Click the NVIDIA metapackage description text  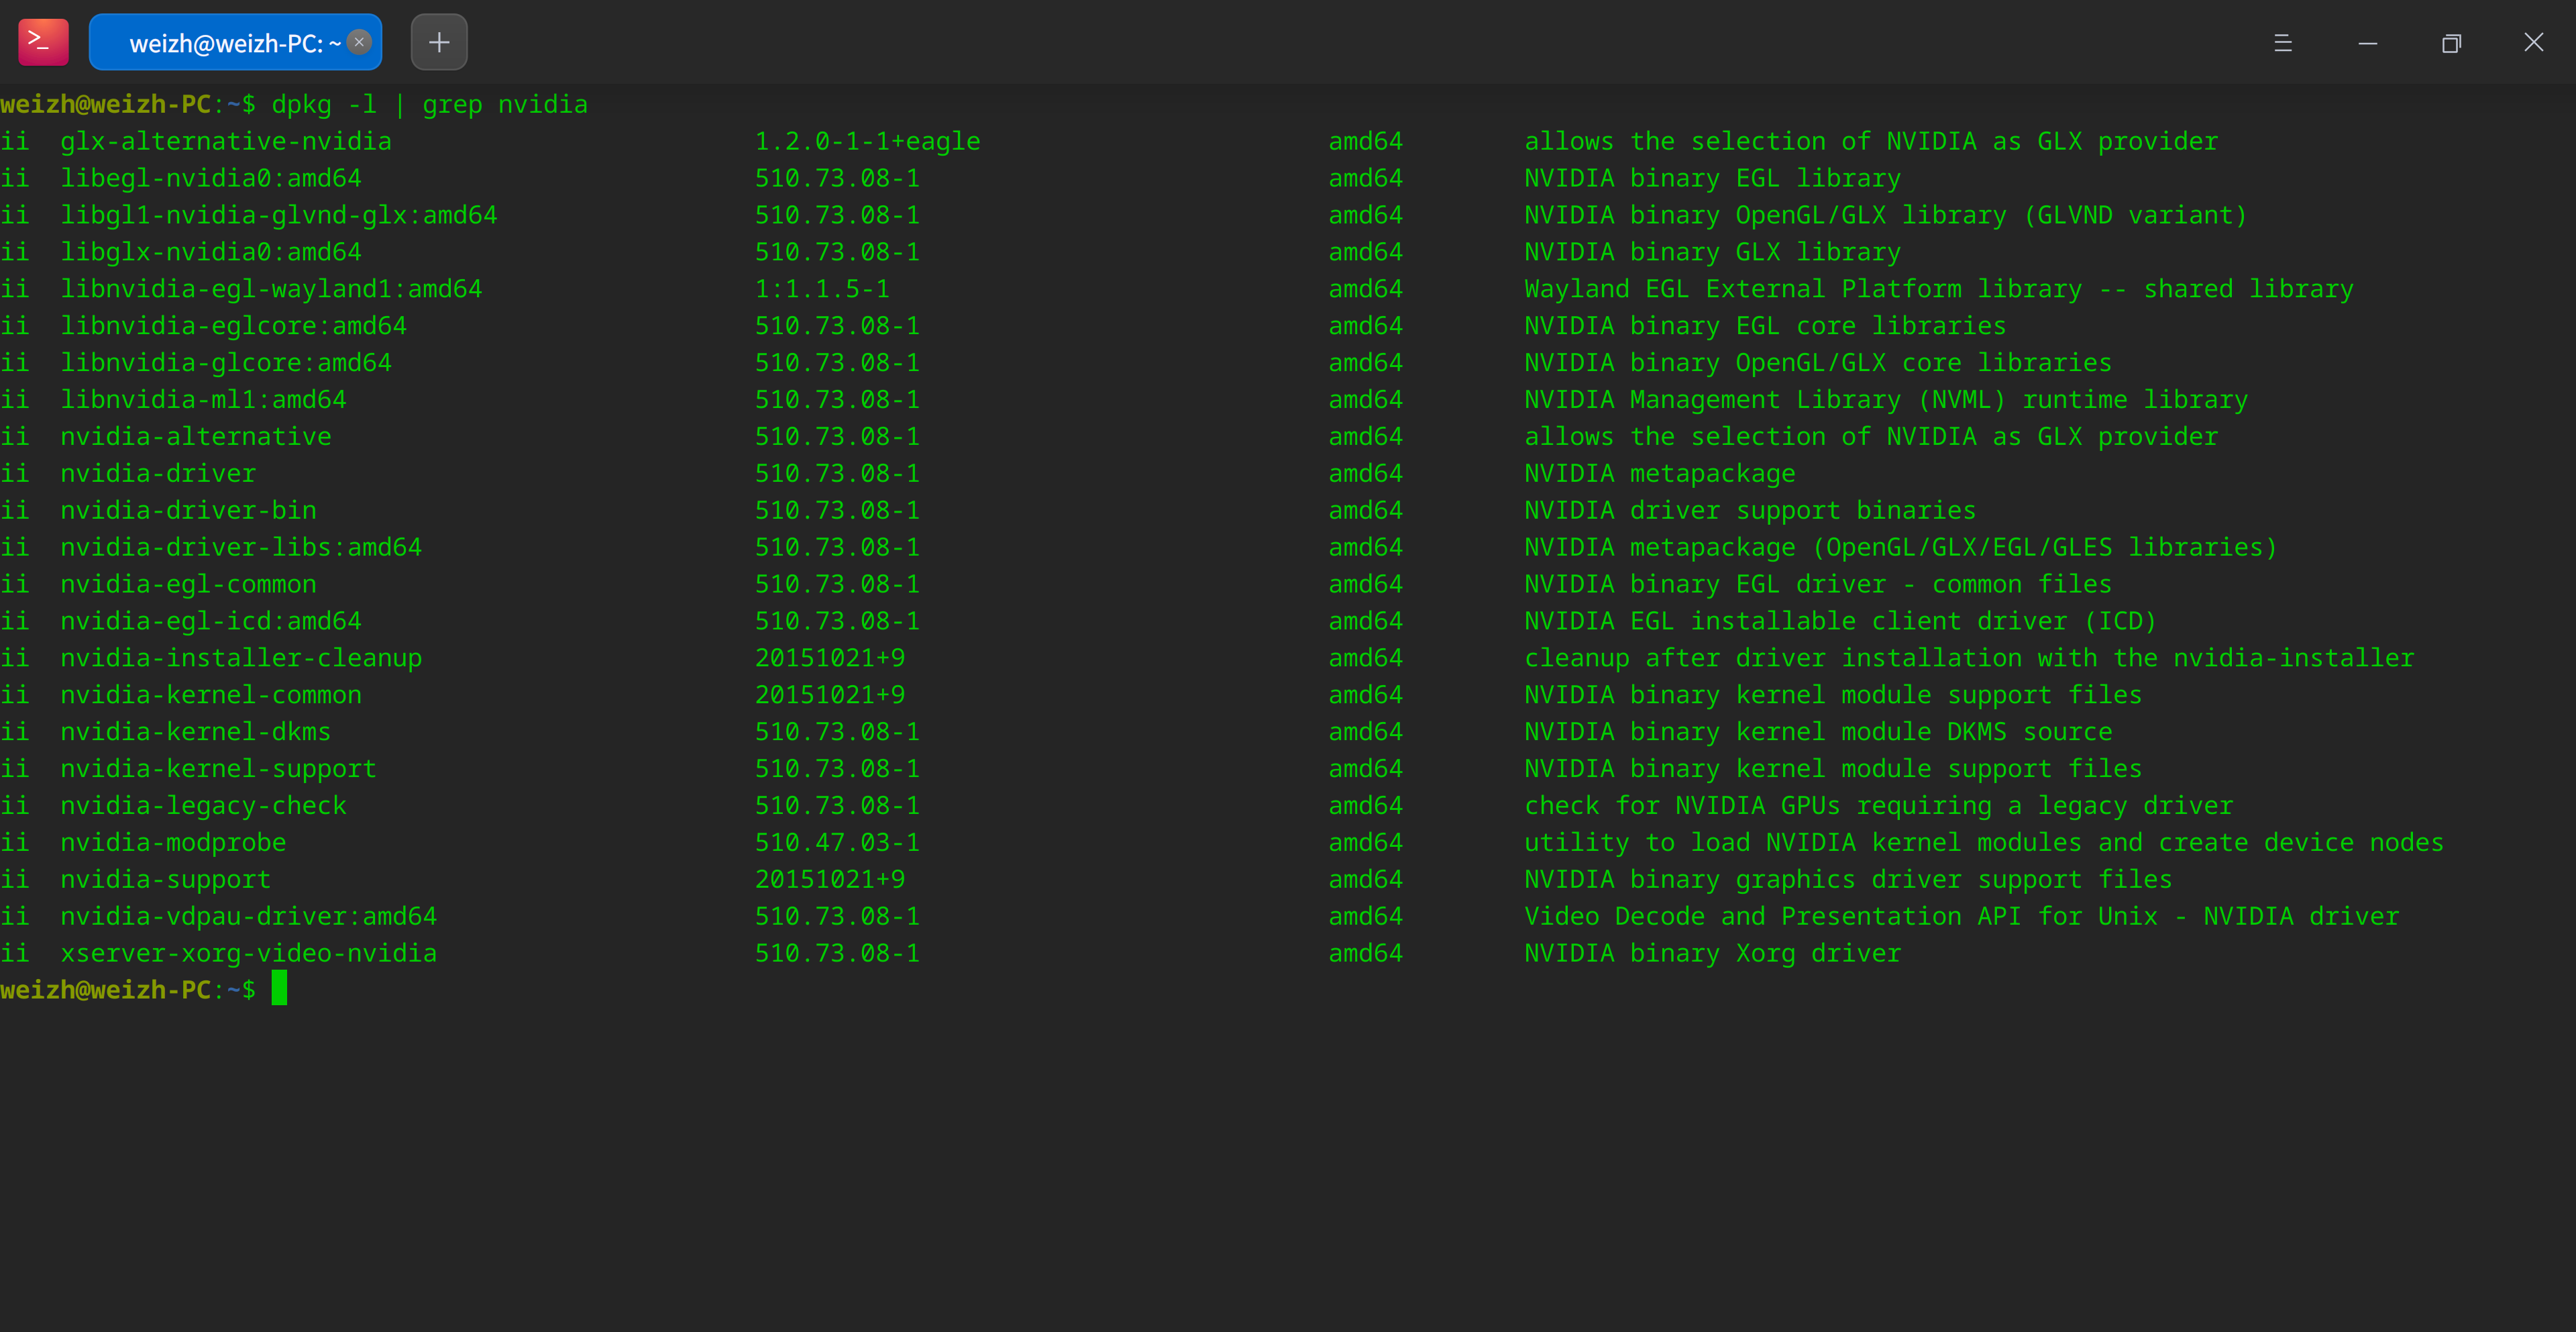coord(1659,472)
